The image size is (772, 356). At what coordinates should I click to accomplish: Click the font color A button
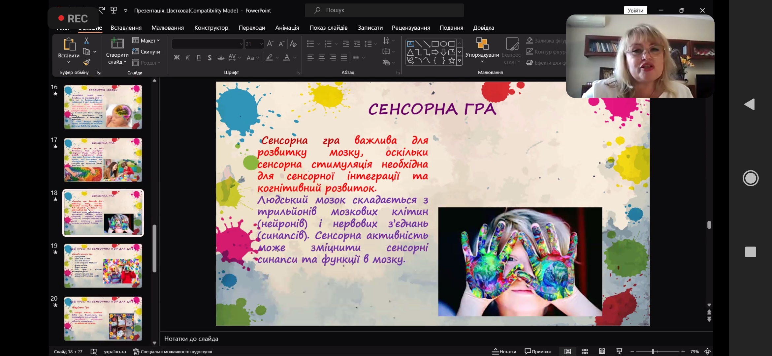287,58
